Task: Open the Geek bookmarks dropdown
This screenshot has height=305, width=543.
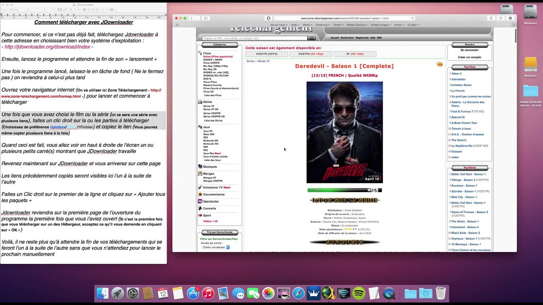Action: (295, 25)
